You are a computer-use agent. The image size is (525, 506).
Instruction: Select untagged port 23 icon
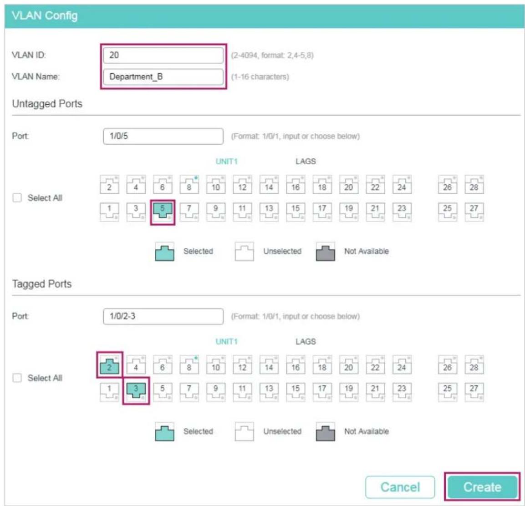point(402,212)
